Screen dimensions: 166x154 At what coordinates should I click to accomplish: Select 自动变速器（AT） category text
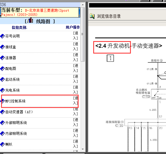pyautogui.click(x=19, y=112)
